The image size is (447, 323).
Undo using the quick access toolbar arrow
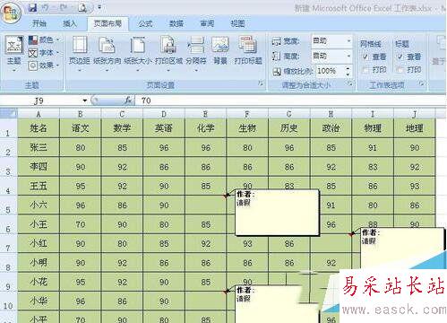pyautogui.click(x=46, y=8)
